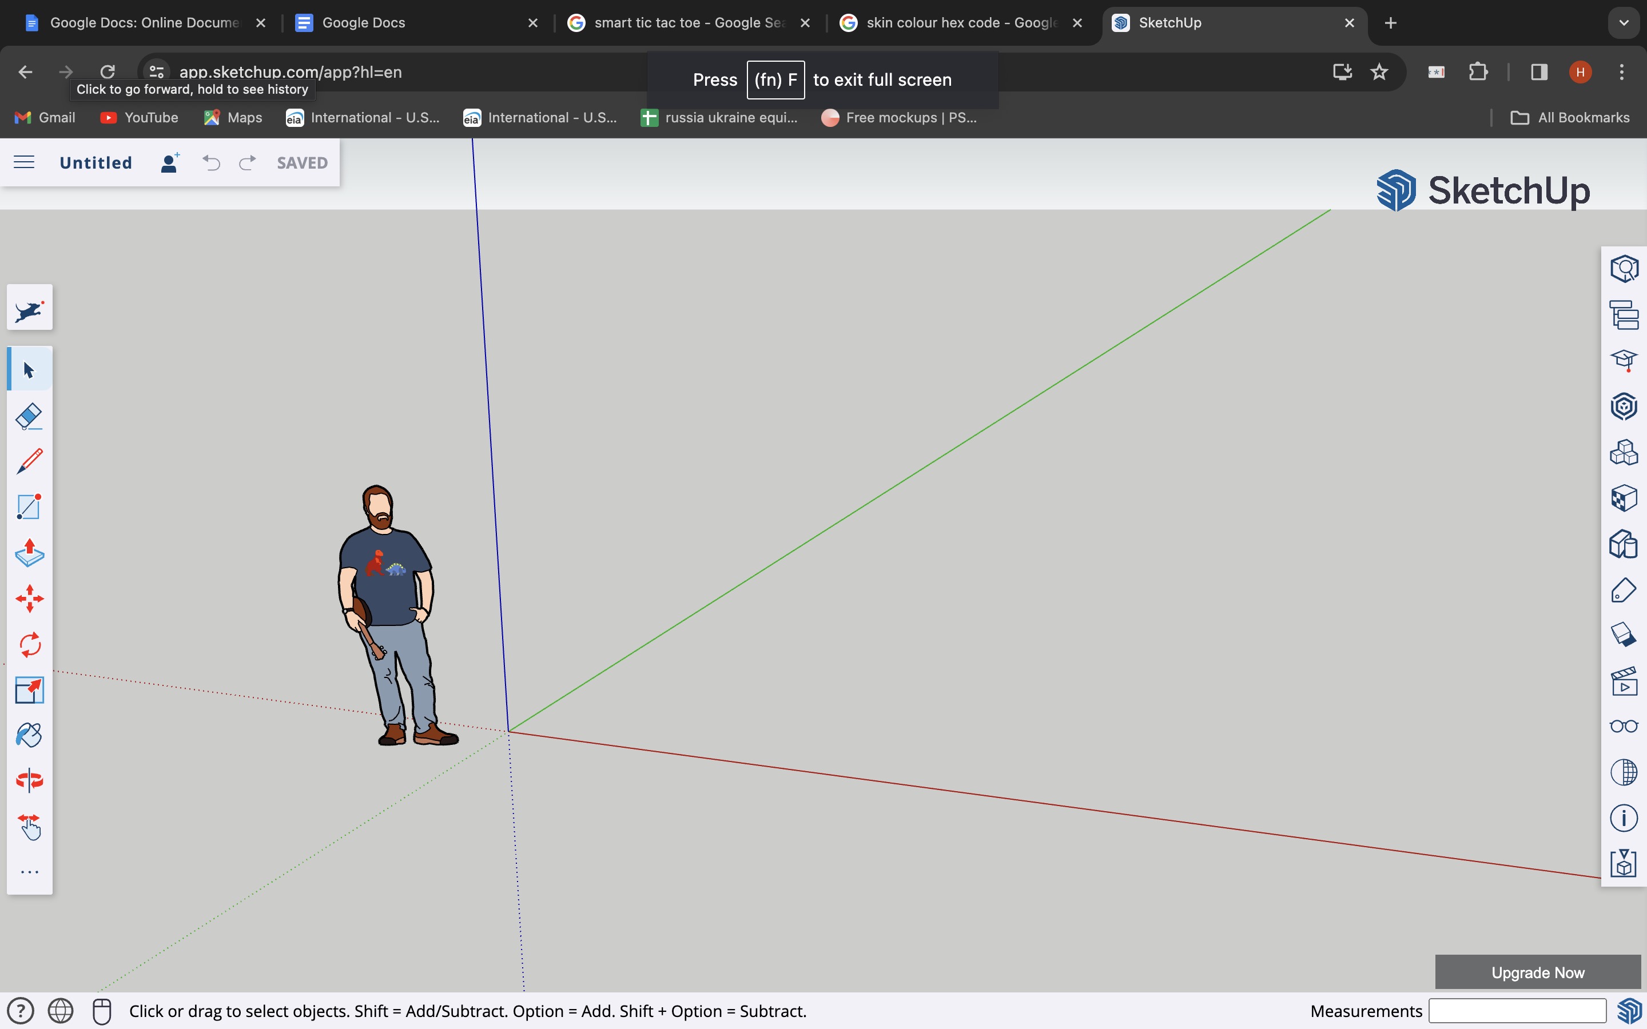Open the Tags panel
This screenshot has width=1647, height=1029.
1624,590
